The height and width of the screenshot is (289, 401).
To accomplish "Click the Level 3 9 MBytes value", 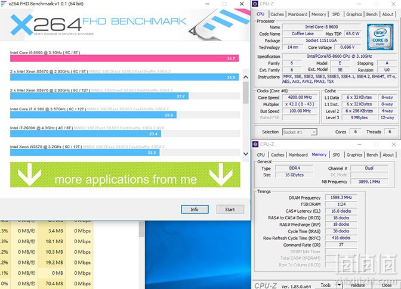I will coord(359,118).
